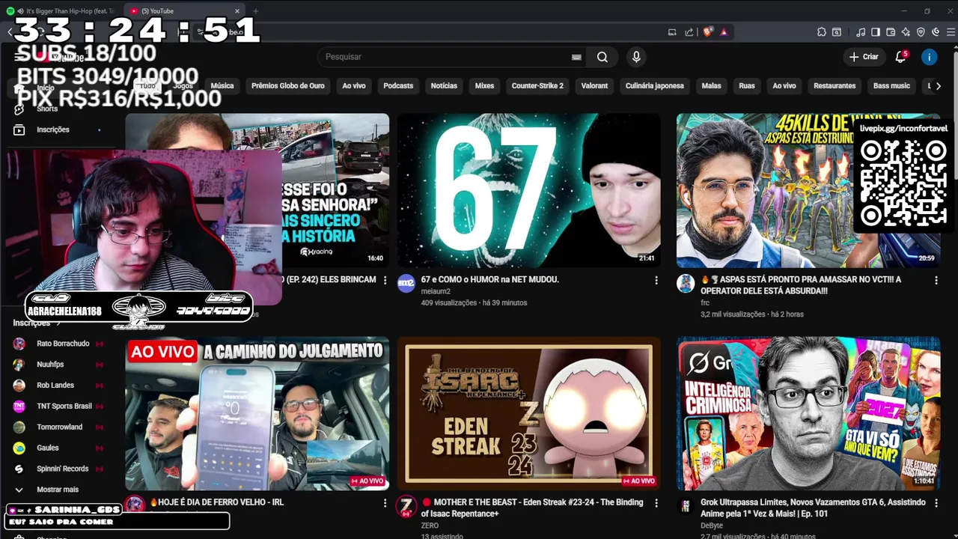Open the meiaum2 channel avatar

click(x=406, y=283)
